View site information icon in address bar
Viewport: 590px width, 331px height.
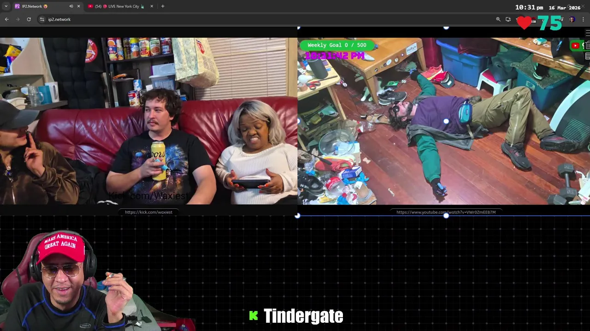tap(42, 19)
